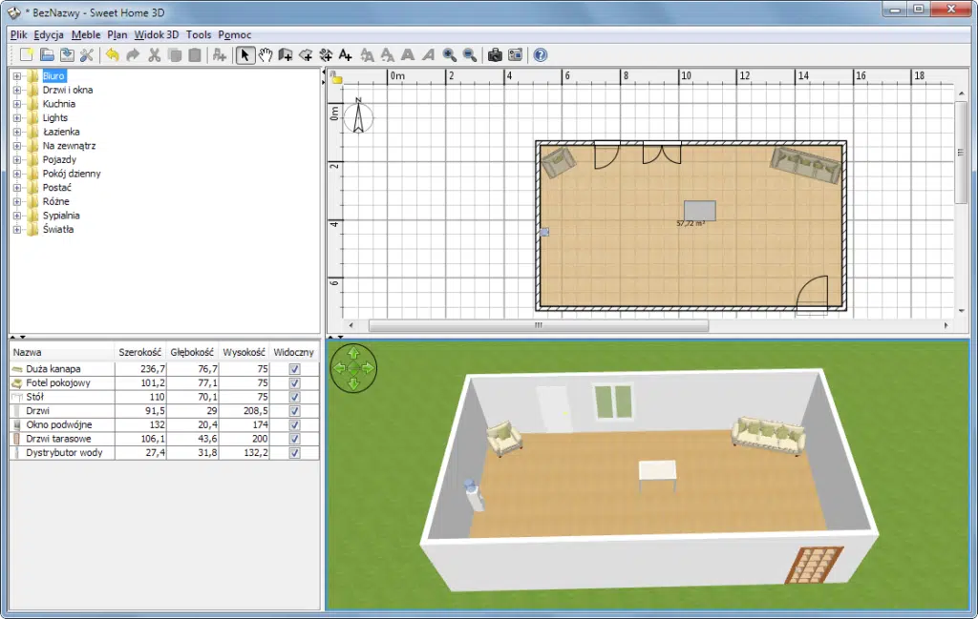
Task: Activate the wall creation tool
Action: 286,54
